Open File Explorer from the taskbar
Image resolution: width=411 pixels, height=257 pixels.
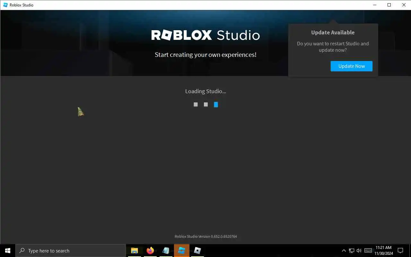tap(135, 251)
